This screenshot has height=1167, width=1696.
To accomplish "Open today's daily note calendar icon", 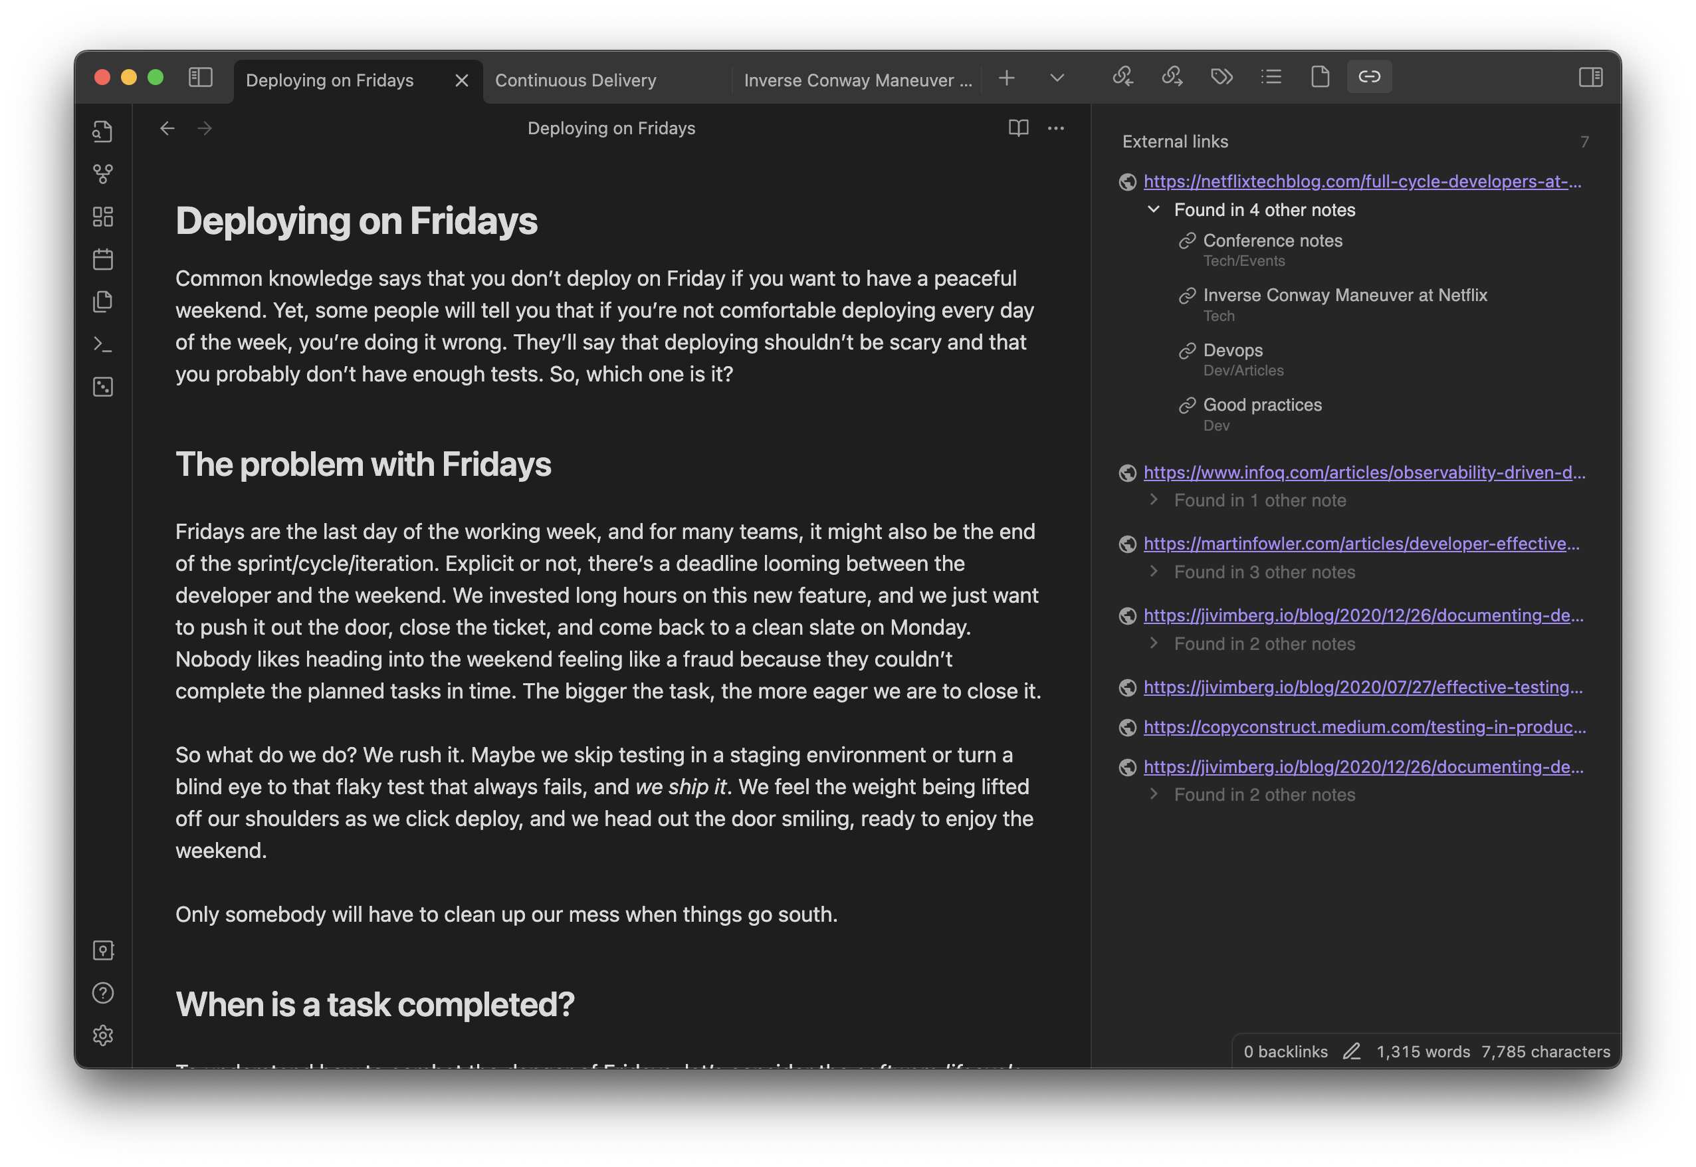I will [x=103, y=260].
